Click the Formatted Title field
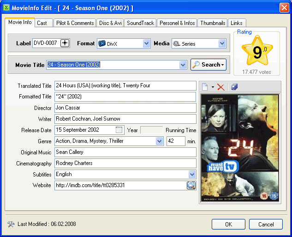The image size is (292, 237). click(125, 97)
